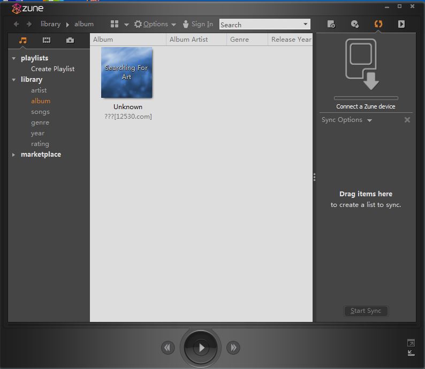
Task: Select songs under library
Action: pyautogui.click(x=40, y=112)
